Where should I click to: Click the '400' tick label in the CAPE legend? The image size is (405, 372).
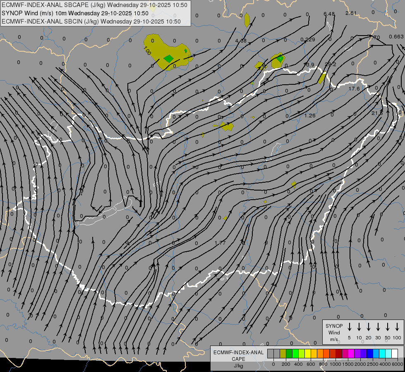pos(298,364)
